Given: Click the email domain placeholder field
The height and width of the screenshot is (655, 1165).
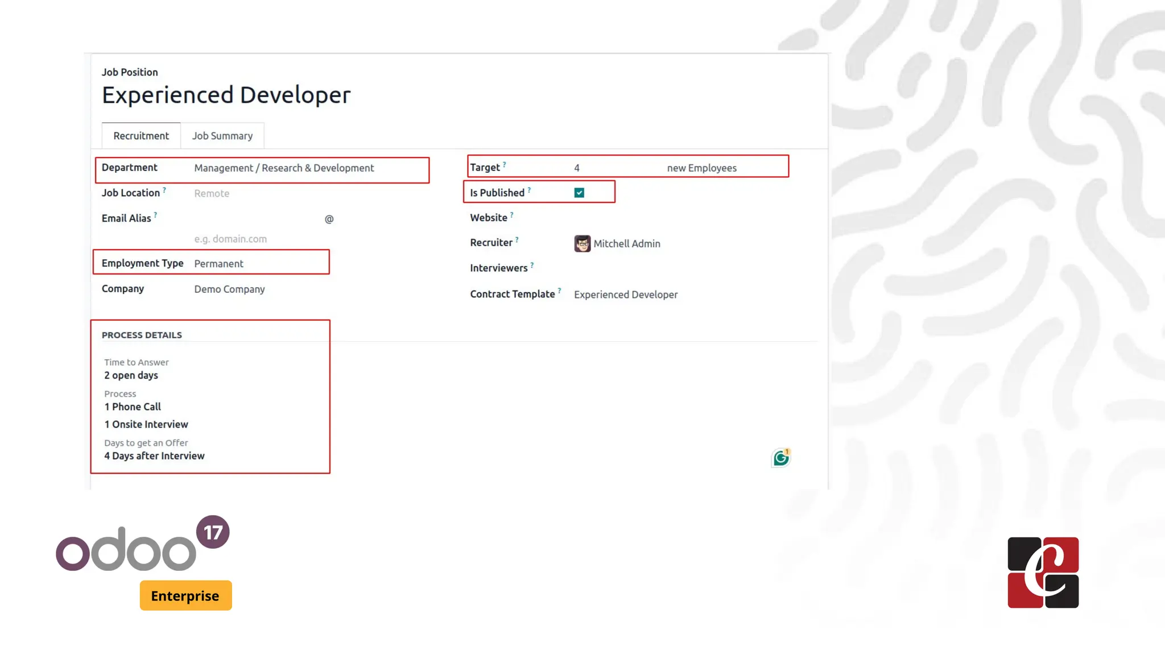Looking at the screenshot, I should coord(230,239).
